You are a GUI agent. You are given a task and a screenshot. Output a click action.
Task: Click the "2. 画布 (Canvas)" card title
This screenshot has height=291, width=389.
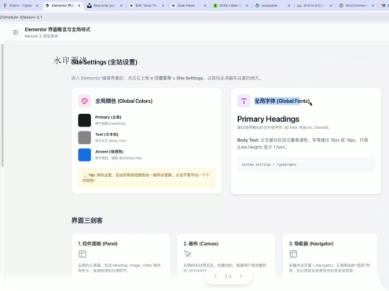coord(201,244)
